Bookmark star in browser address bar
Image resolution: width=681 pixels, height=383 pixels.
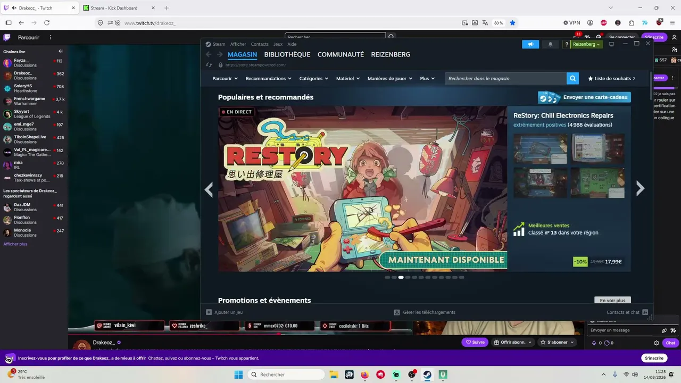(x=512, y=23)
